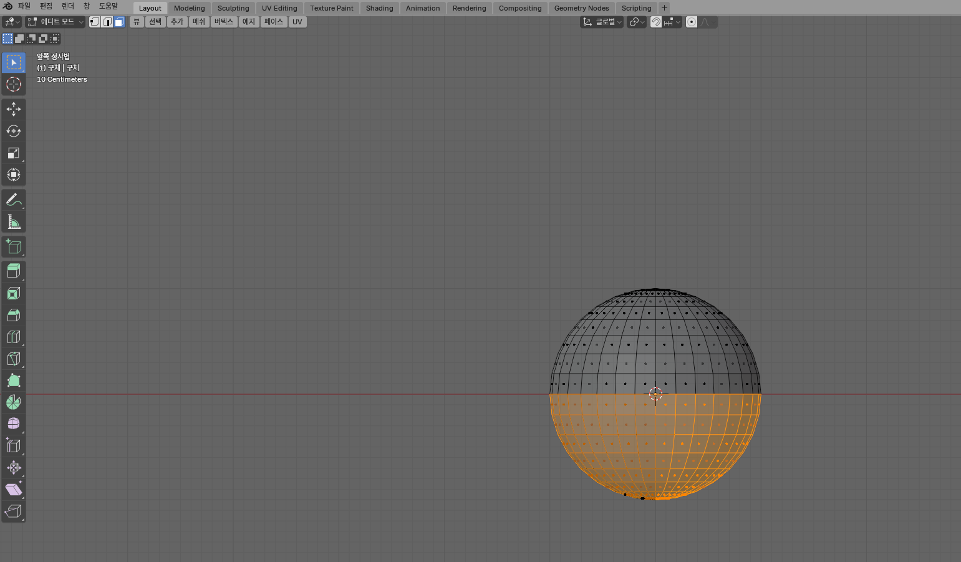Image resolution: width=961 pixels, height=562 pixels.
Task: Open the 뷰 viewport menu
Action: point(137,22)
